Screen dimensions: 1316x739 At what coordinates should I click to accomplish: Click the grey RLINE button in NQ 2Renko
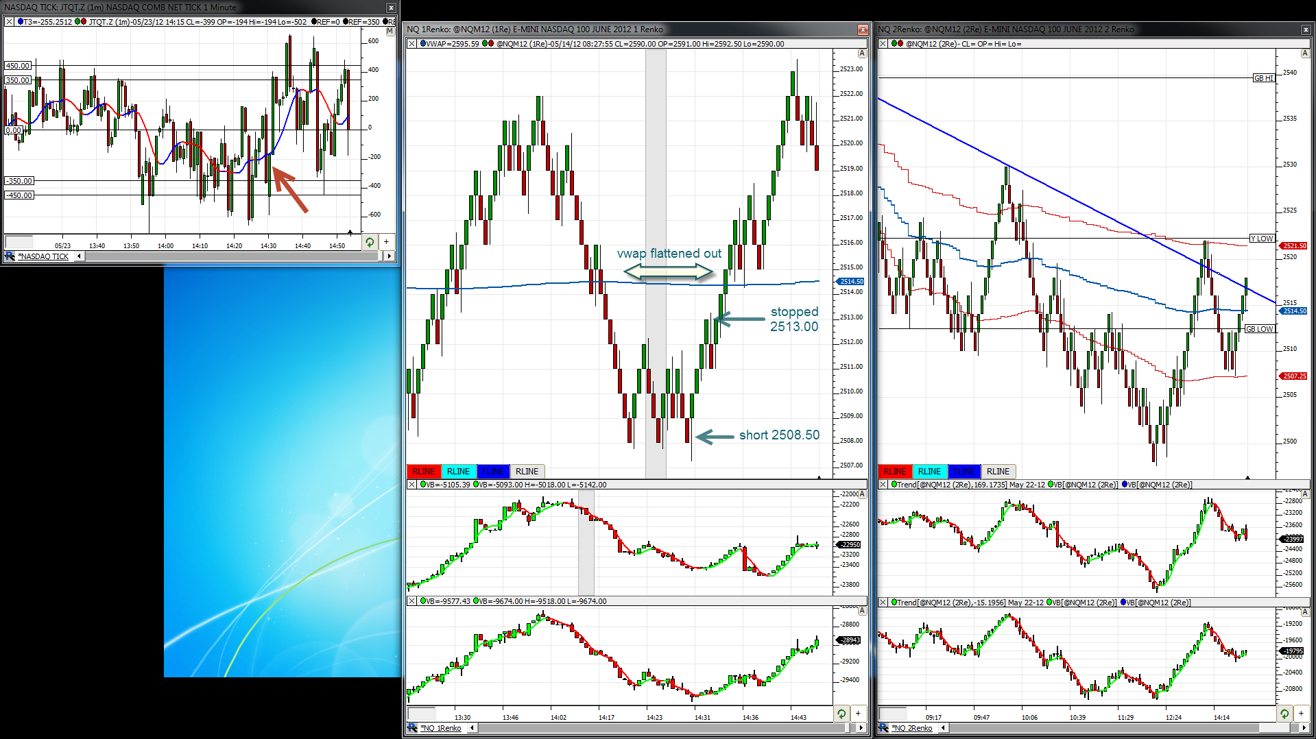coord(998,472)
